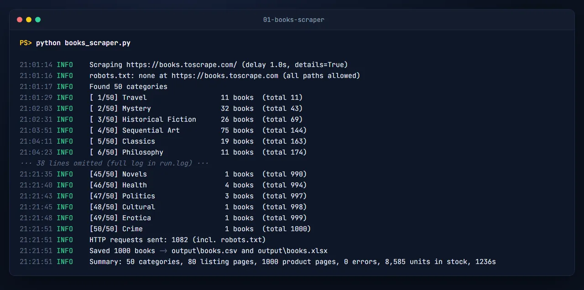
Task: Click the Sequential Art category name
Action: 151,130
